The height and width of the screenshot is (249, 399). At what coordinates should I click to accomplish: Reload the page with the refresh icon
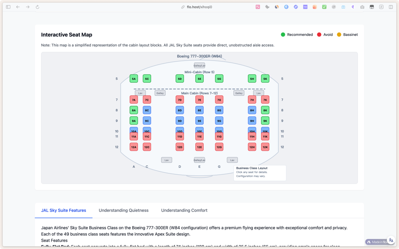[37, 7]
